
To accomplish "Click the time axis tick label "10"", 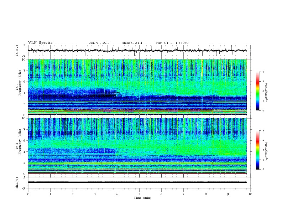I will click(250, 194).
